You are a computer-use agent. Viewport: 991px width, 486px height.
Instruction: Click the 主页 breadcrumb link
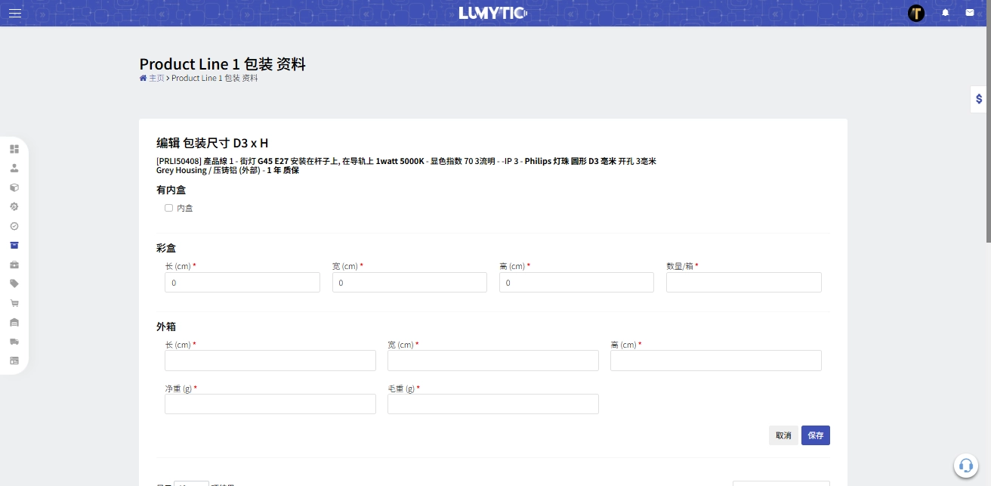pos(156,78)
